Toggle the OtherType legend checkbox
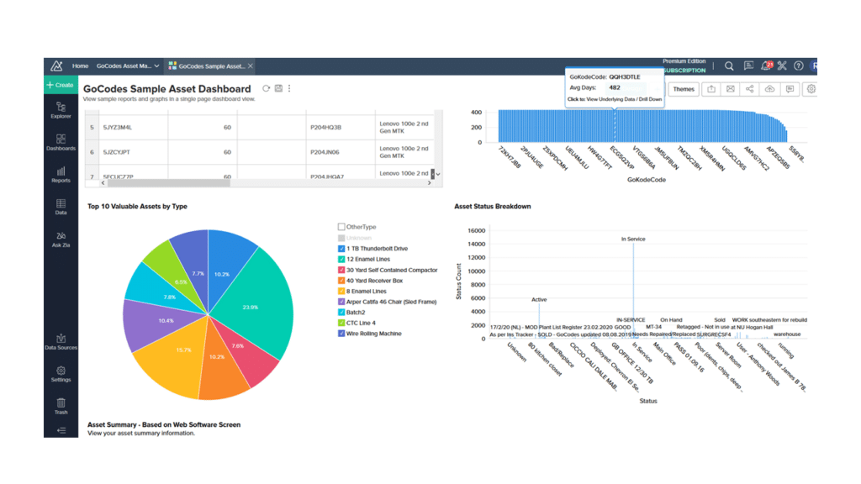 coord(341,227)
